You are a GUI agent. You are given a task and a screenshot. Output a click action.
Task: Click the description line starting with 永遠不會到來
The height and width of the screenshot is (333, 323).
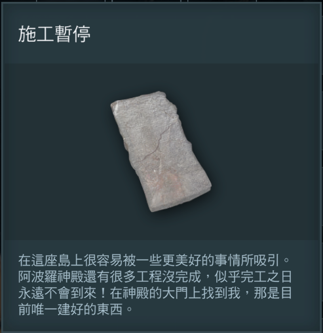[x=155, y=293]
